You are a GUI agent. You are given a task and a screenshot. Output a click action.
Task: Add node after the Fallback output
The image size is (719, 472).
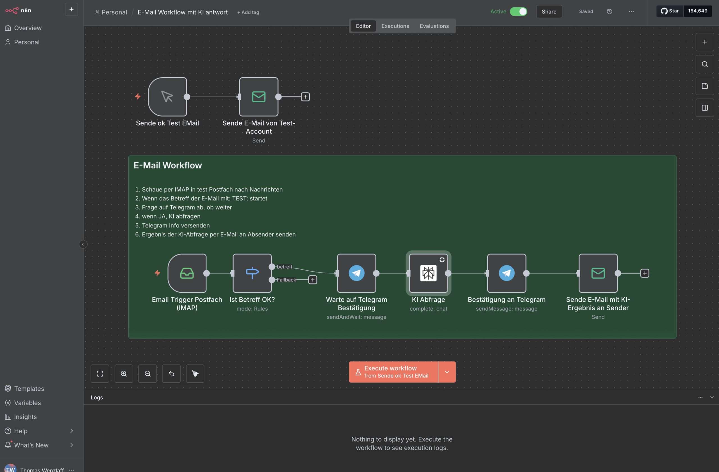pyautogui.click(x=312, y=280)
